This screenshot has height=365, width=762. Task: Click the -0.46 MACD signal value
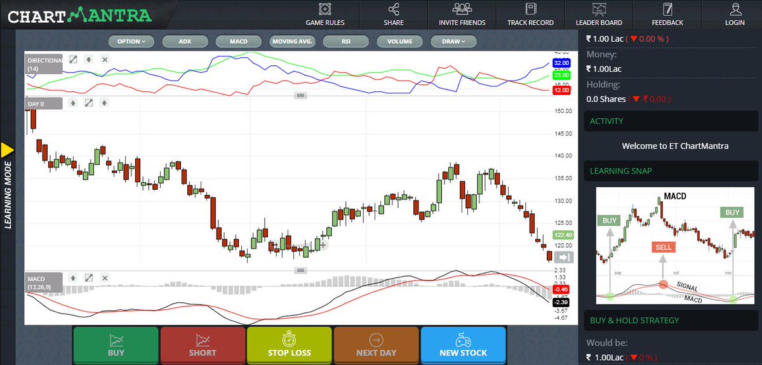click(561, 289)
